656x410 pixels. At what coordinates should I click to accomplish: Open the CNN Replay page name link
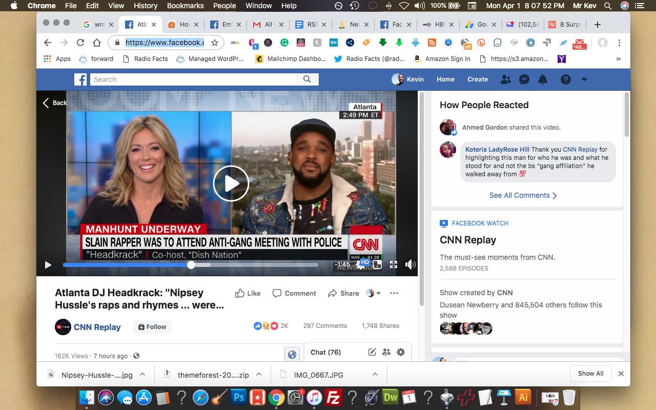click(97, 327)
